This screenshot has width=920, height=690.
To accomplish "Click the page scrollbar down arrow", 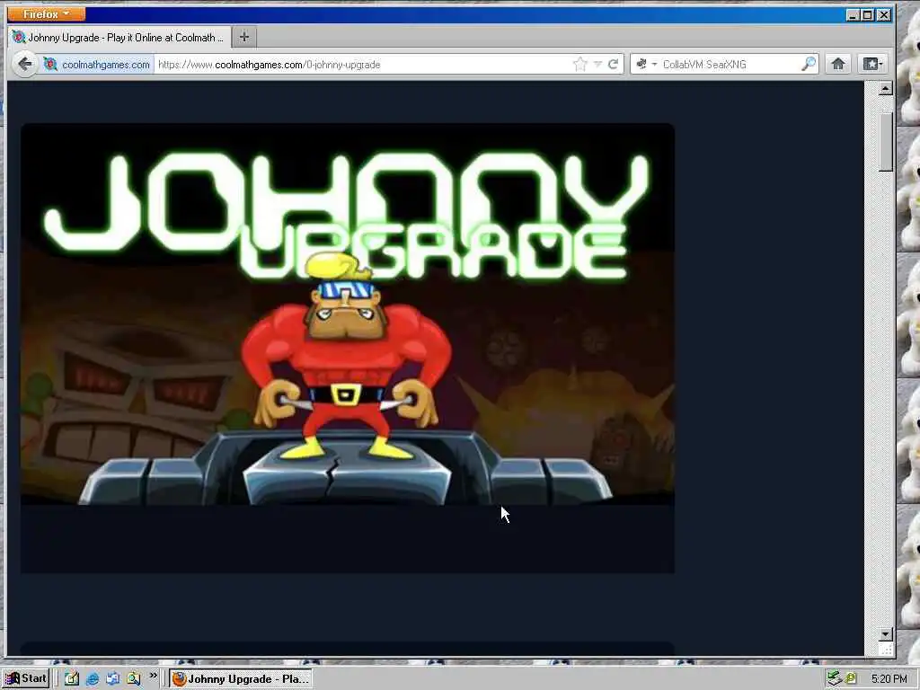I will [x=885, y=634].
